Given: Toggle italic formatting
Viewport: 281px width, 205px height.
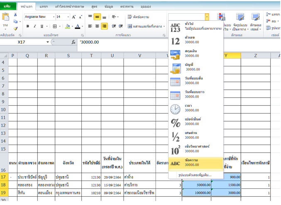Looking at the screenshot, I should point(34,26).
